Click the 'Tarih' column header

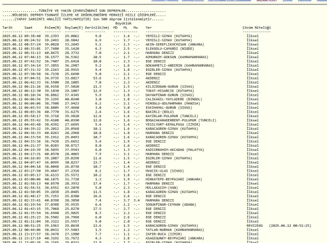pos(7,28)
